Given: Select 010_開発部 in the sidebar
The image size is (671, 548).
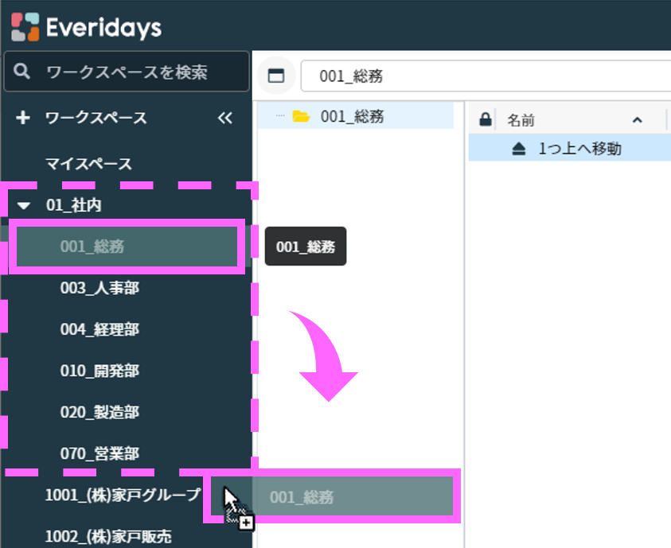Looking at the screenshot, I should tap(99, 371).
